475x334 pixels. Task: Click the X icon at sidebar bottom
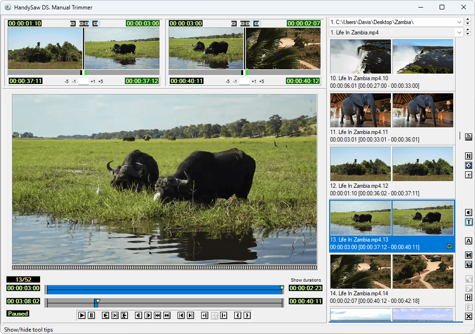[468, 316]
